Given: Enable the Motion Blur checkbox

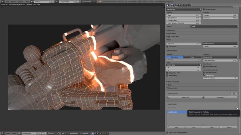Looking at the screenshot, I should [x=169, y=37].
